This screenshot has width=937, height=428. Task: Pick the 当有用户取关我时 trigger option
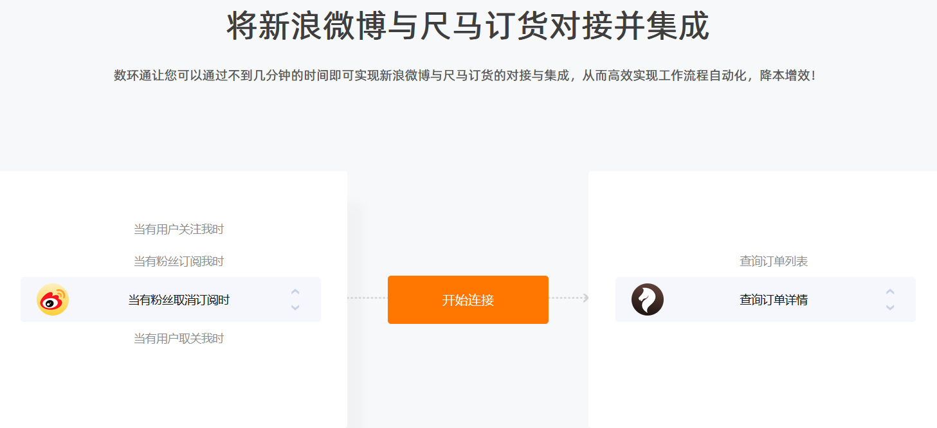pyautogui.click(x=179, y=339)
